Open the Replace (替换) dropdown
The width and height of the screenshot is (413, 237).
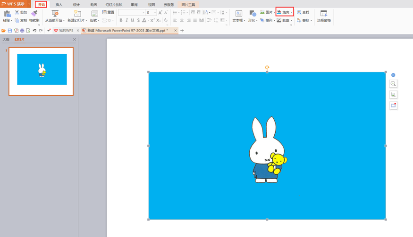tap(311, 20)
